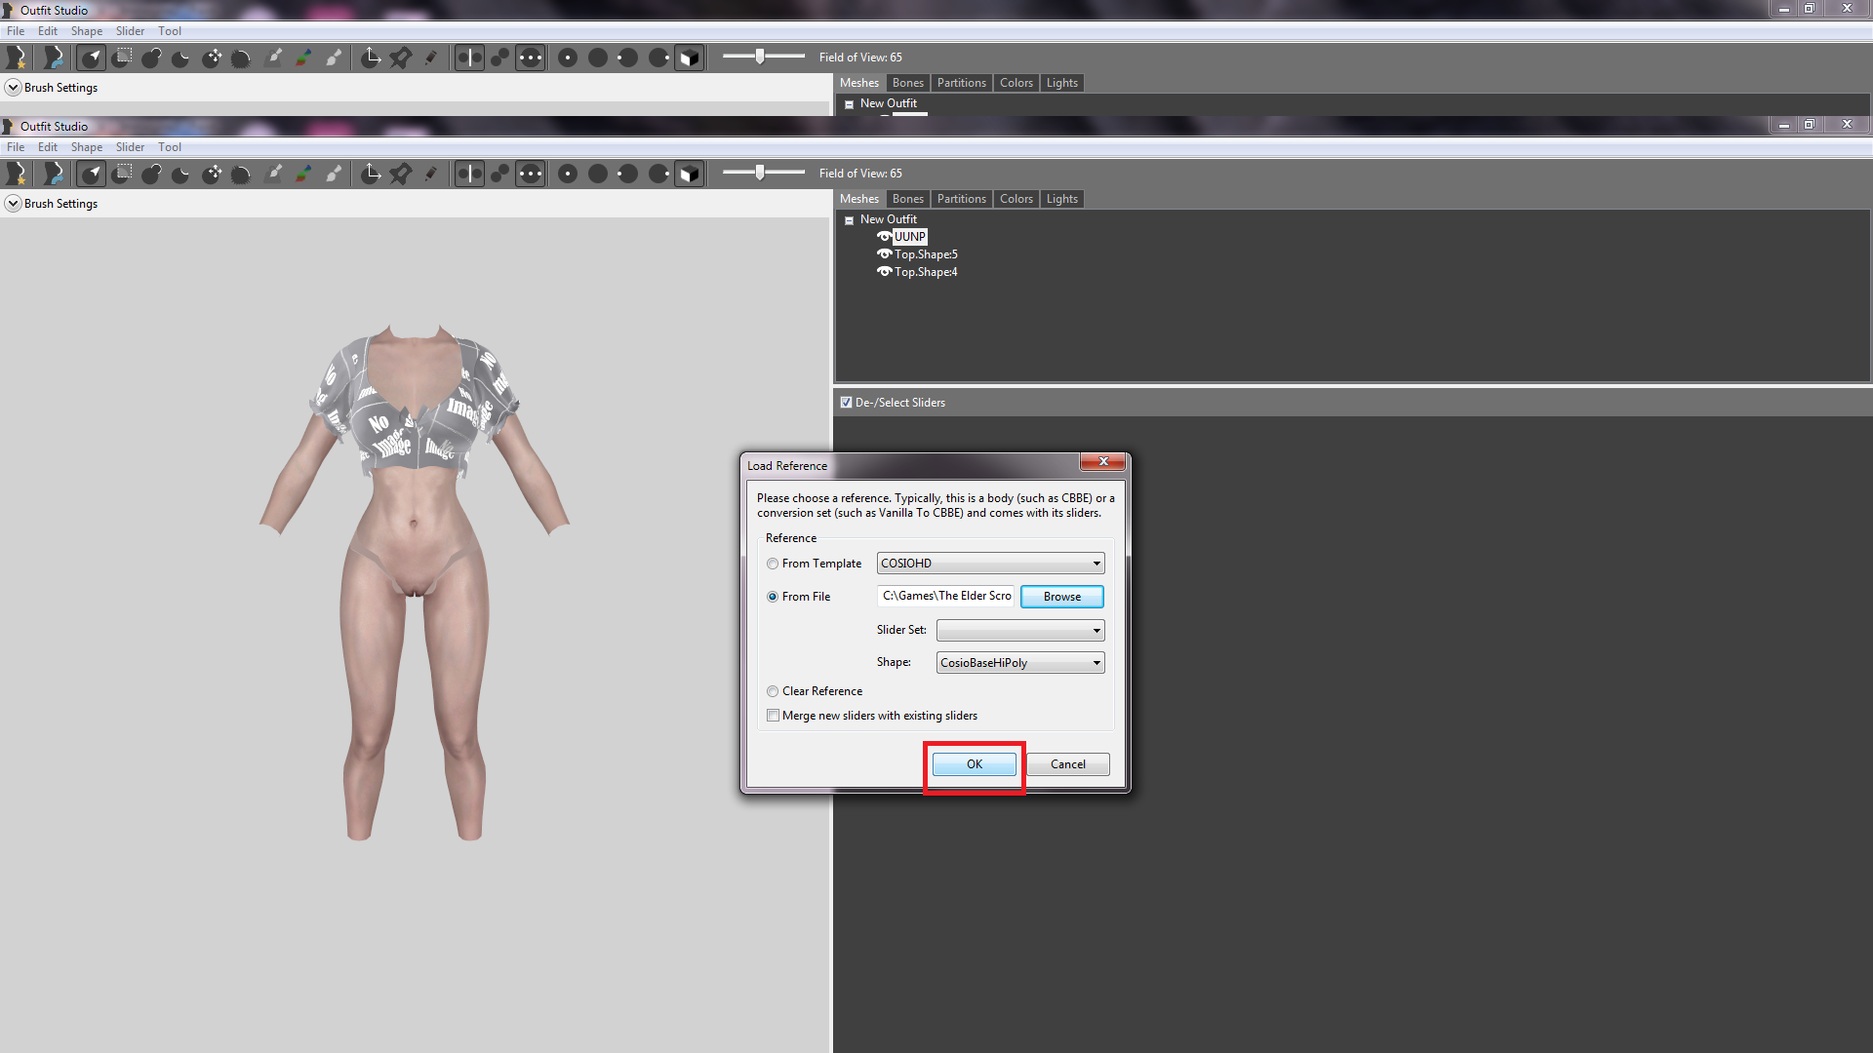Select the From File radio button

(x=773, y=597)
